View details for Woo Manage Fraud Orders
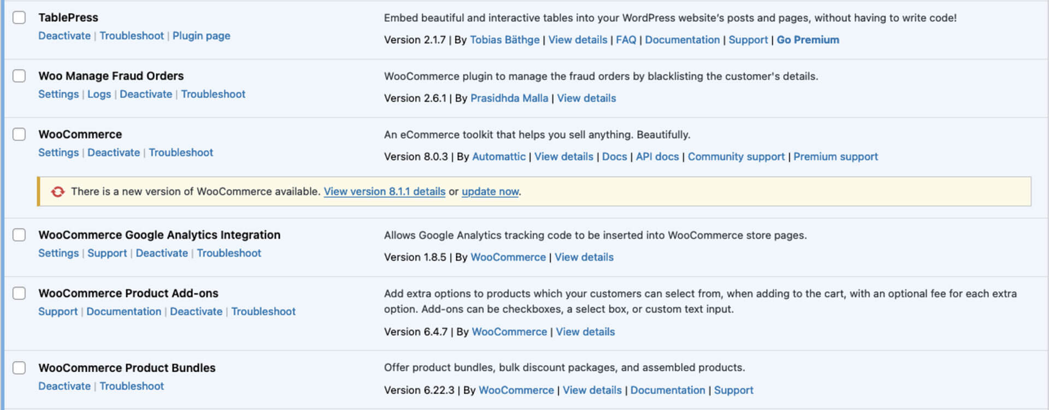Image resolution: width=1049 pixels, height=410 pixels. [x=586, y=98]
